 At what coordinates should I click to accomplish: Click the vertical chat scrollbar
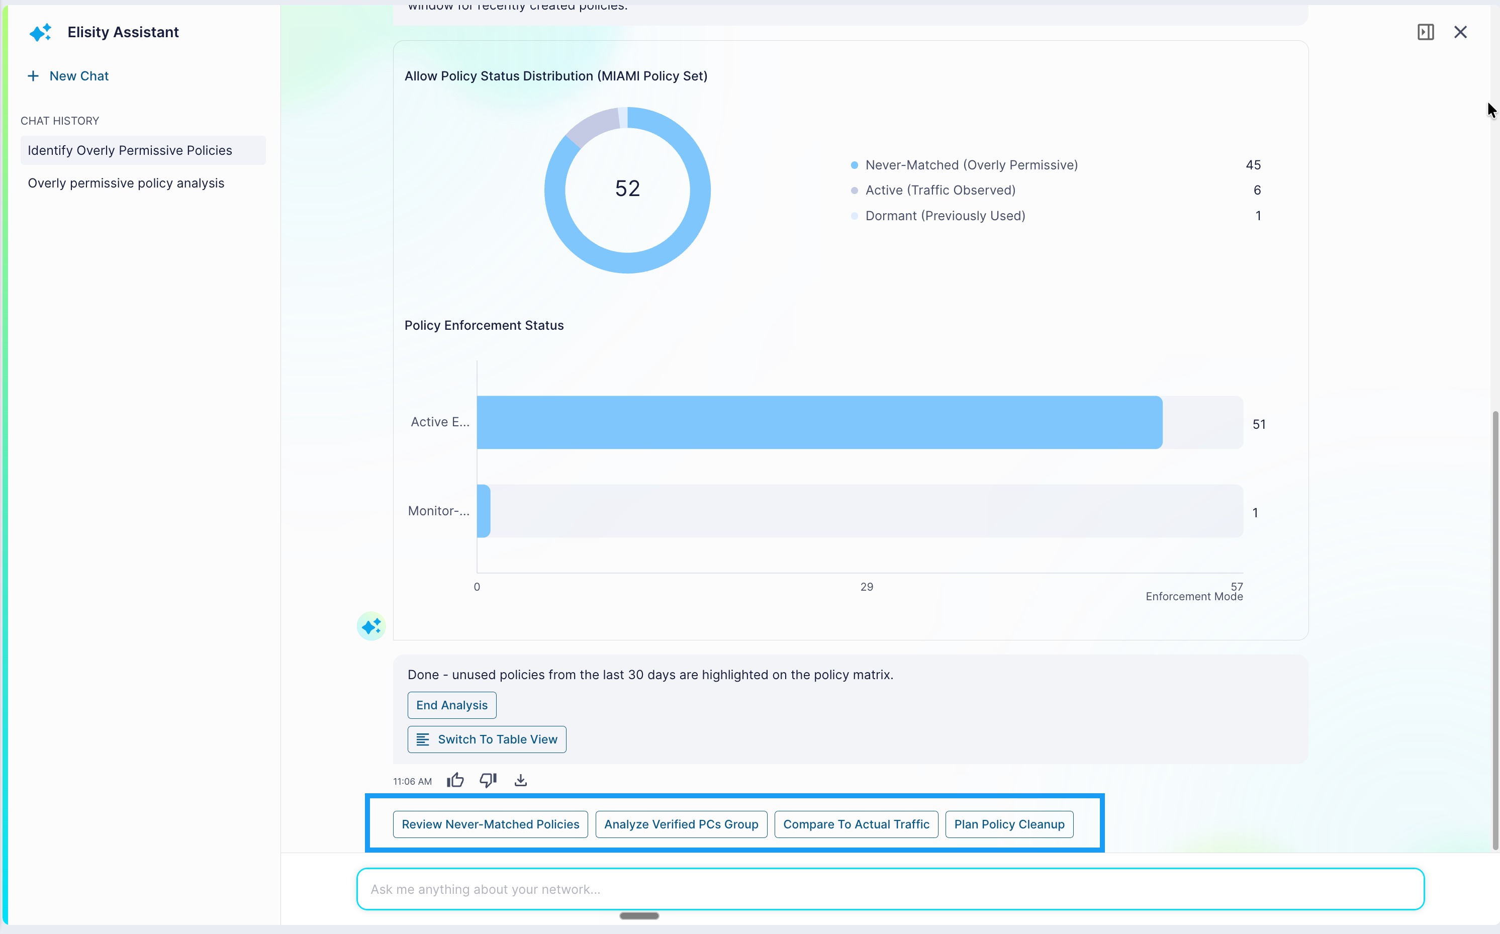[1495, 630]
